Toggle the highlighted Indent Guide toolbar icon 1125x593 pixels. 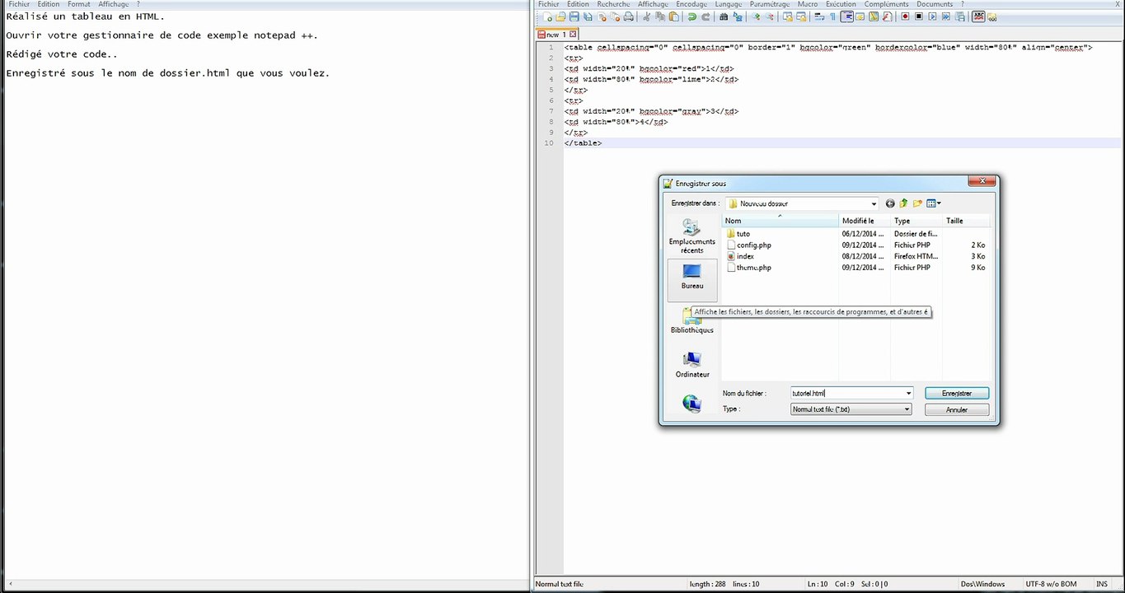click(846, 16)
